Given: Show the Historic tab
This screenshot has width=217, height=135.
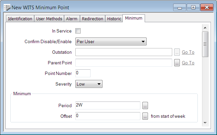Looking at the screenshot, I should tap(114, 19).
